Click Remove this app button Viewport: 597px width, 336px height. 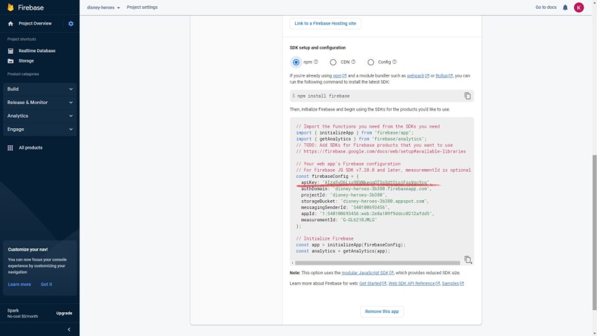tap(382, 312)
